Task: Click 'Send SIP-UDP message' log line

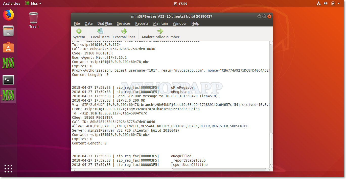Action: pyautogui.click(x=146, y=96)
